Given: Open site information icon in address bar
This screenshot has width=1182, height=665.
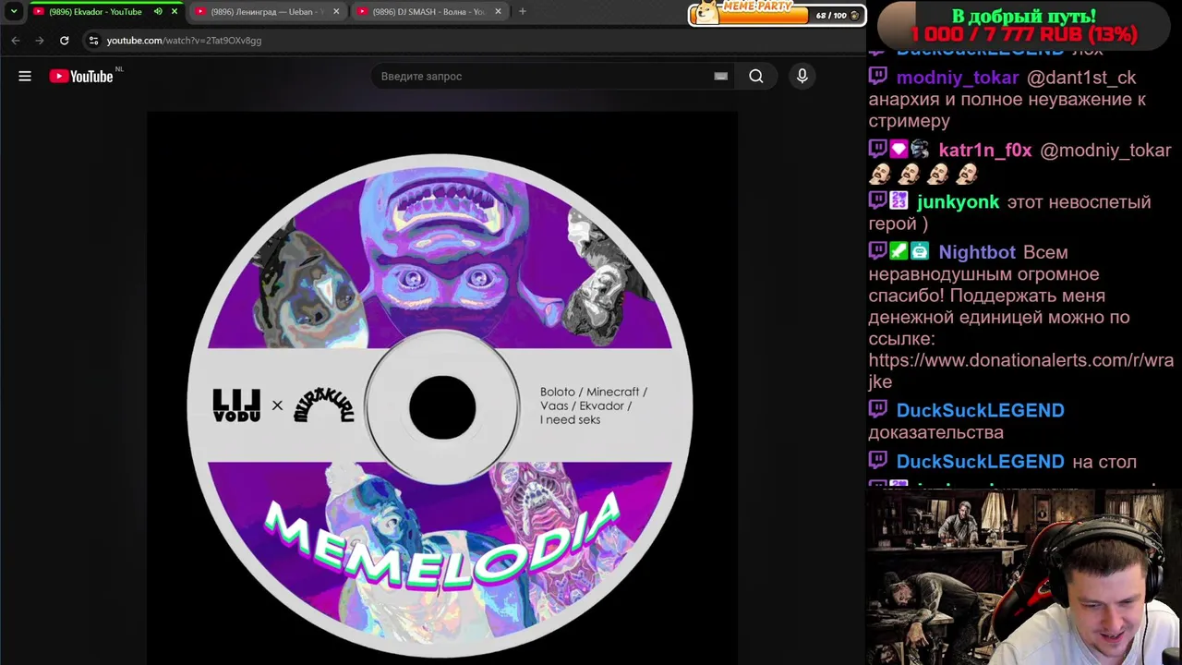Looking at the screenshot, I should [93, 41].
